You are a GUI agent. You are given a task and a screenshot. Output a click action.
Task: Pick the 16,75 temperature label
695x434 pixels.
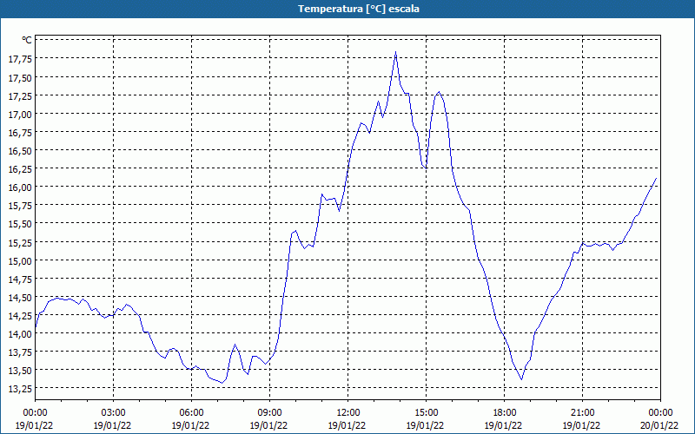pyautogui.click(x=20, y=133)
